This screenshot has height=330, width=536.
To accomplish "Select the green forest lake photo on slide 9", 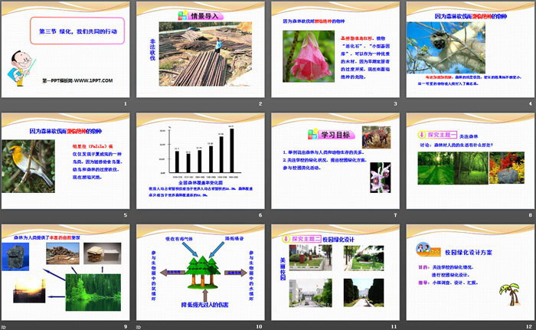I will click(x=88, y=292).
